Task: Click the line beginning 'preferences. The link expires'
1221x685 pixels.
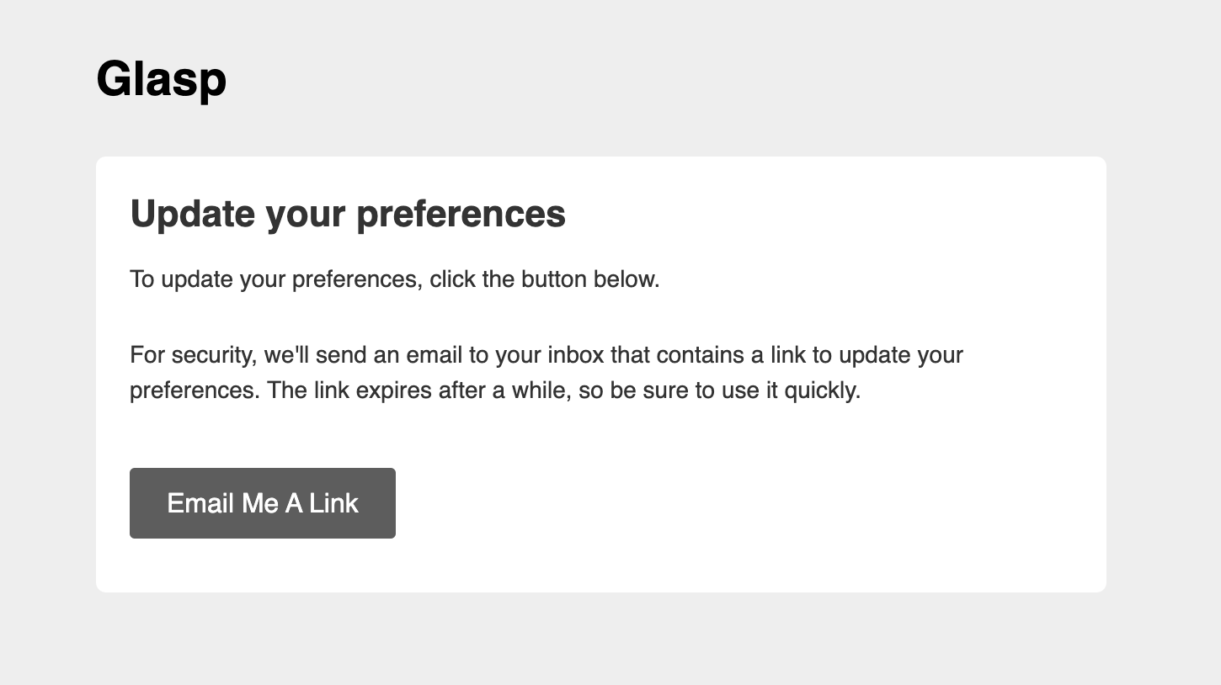Action: (x=494, y=390)
